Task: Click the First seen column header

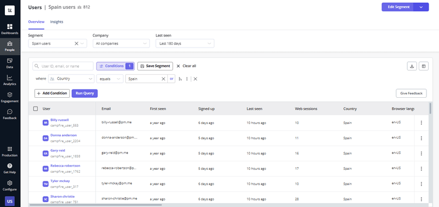Action: click(158, 109)
